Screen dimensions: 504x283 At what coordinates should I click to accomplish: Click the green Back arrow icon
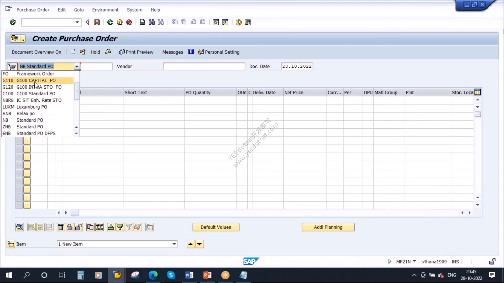tap(110, 22)
